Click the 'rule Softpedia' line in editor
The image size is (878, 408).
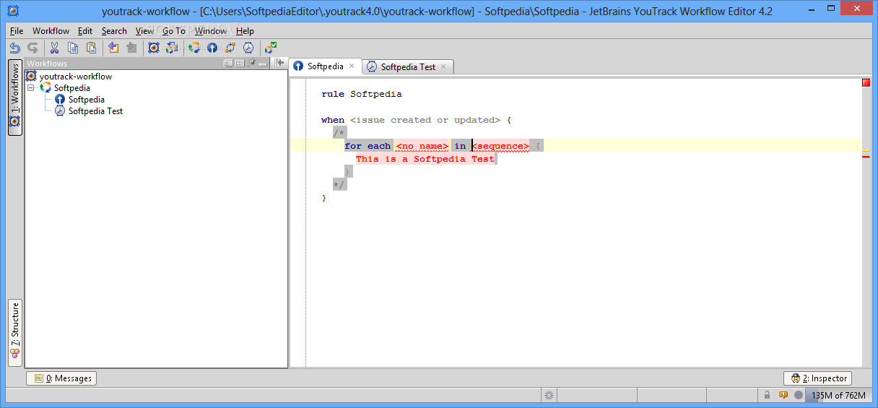pos(362,94)
